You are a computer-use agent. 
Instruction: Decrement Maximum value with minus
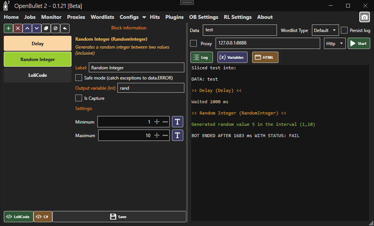coord(165,136)
